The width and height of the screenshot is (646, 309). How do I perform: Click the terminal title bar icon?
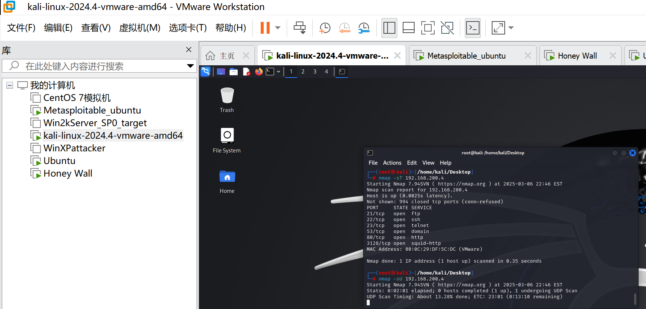coord(370,153)
